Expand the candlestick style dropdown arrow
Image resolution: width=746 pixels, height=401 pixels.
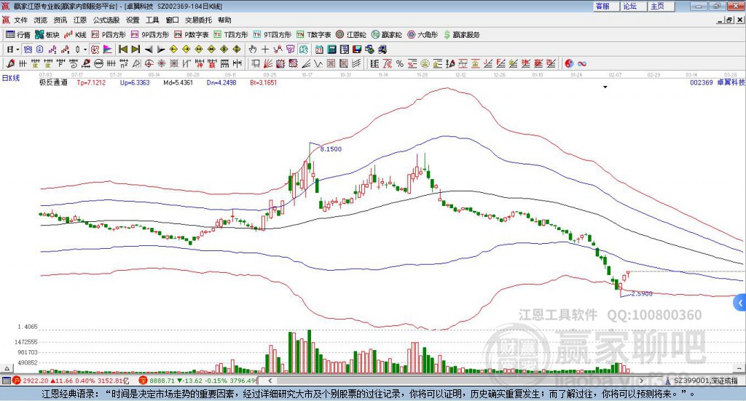point(86,49)
